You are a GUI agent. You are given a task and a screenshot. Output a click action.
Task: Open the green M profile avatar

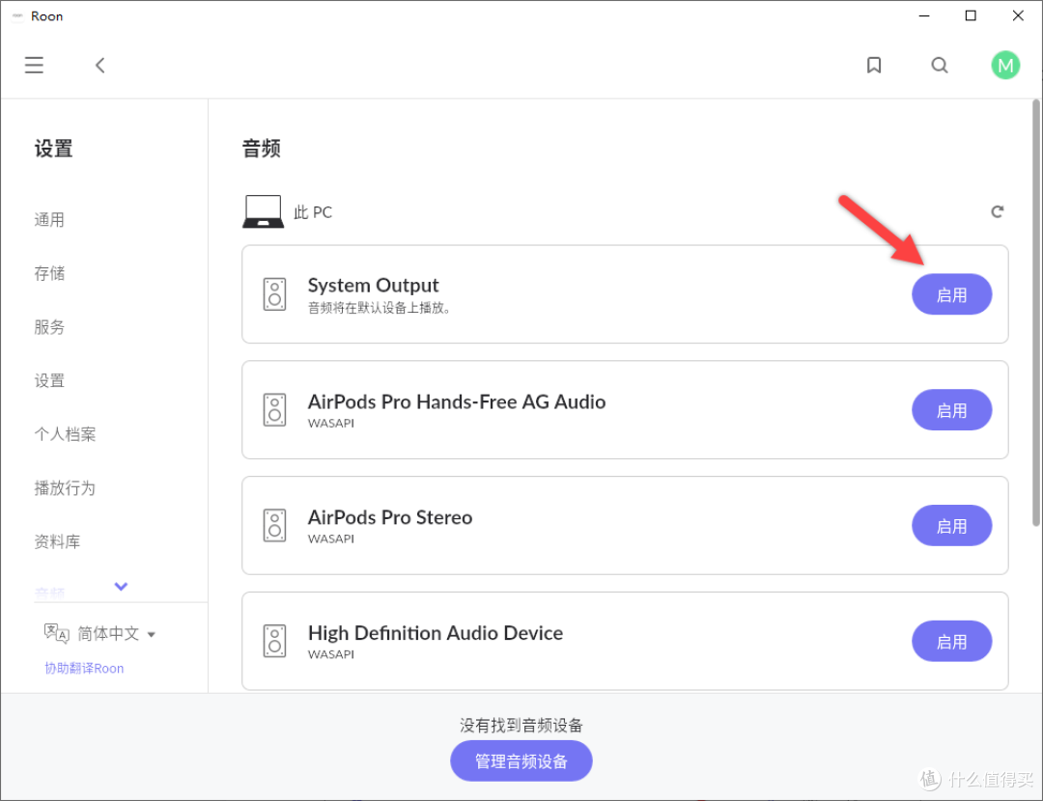(x=1005, y=65)
